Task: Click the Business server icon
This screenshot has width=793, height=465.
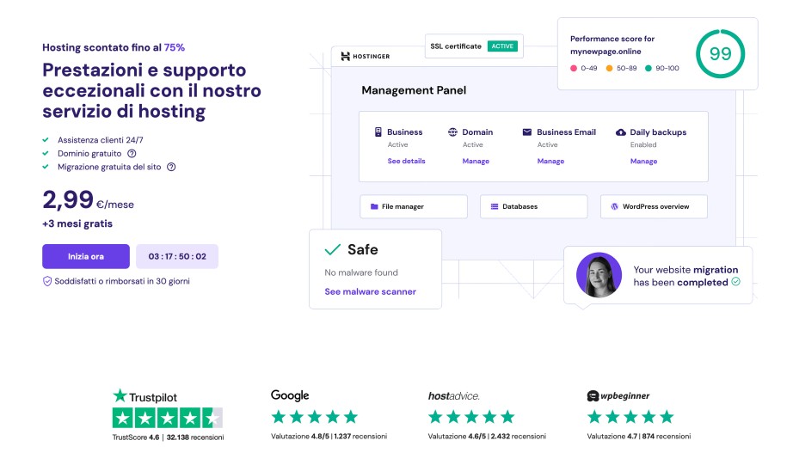Action: [378, 132]
